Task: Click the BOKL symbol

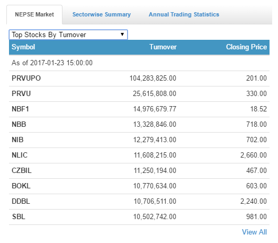Action: tap(21, 186)
